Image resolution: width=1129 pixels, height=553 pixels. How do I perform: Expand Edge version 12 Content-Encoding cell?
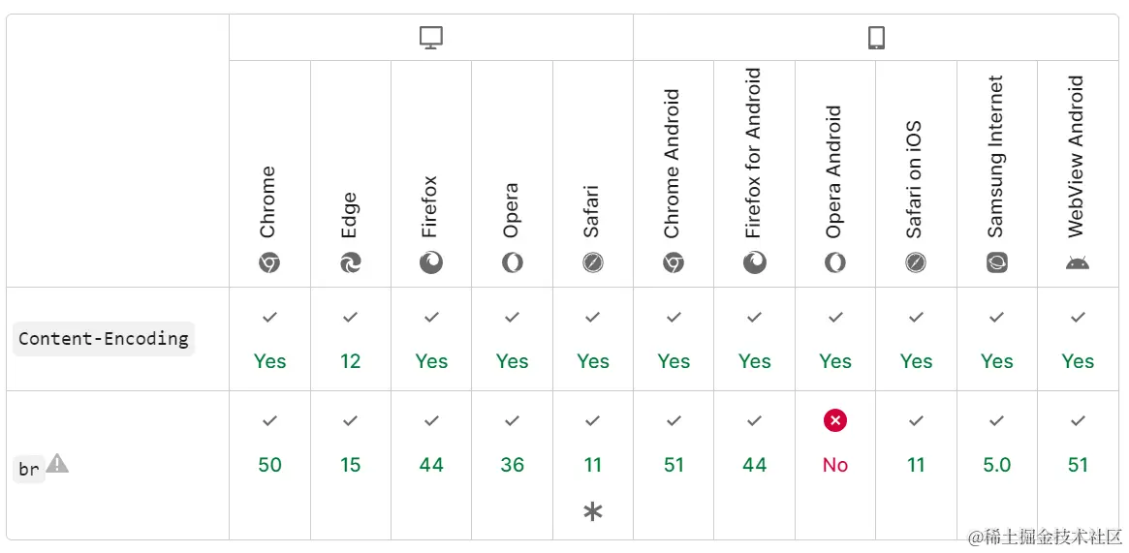[x=350, y=361]
